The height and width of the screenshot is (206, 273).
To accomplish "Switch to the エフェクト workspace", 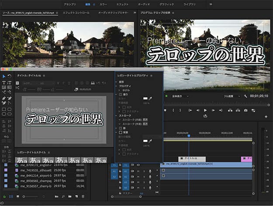I will [122, 4].
